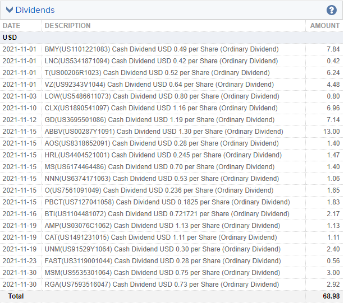Click the AMOUNT column header
This screenshot has width=344, height=303.
325,26
